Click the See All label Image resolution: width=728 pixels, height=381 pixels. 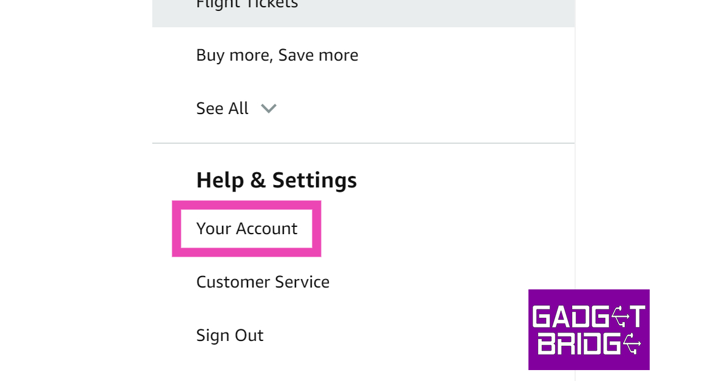pos(222,109)
